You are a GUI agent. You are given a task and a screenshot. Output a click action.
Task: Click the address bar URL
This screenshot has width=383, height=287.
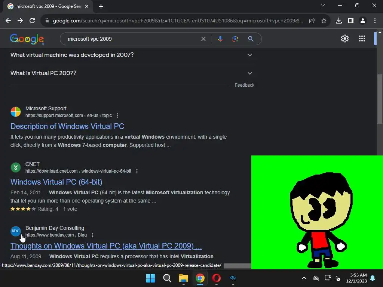point(178,21)
